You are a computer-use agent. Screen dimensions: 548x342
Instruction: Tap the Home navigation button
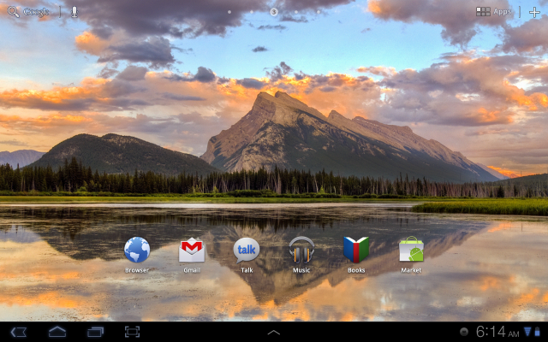pos(57,332)
